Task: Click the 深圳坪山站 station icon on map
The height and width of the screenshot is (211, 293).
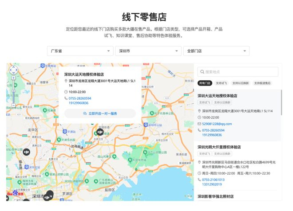Action: pyautogui.click(x=146, y=125)
